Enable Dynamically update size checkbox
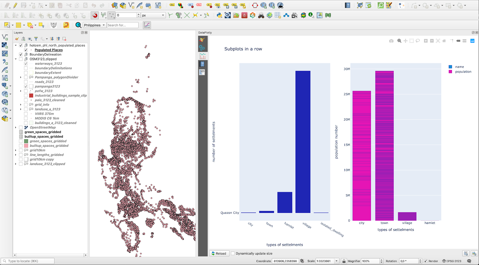 click(233, 254)
